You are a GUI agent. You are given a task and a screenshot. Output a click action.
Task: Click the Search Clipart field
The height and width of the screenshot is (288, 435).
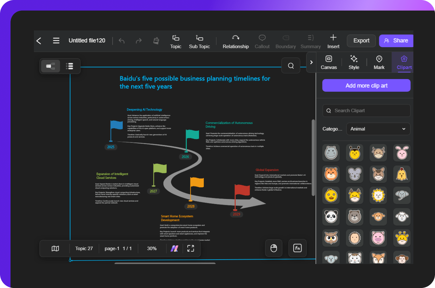tap(366, 111)
